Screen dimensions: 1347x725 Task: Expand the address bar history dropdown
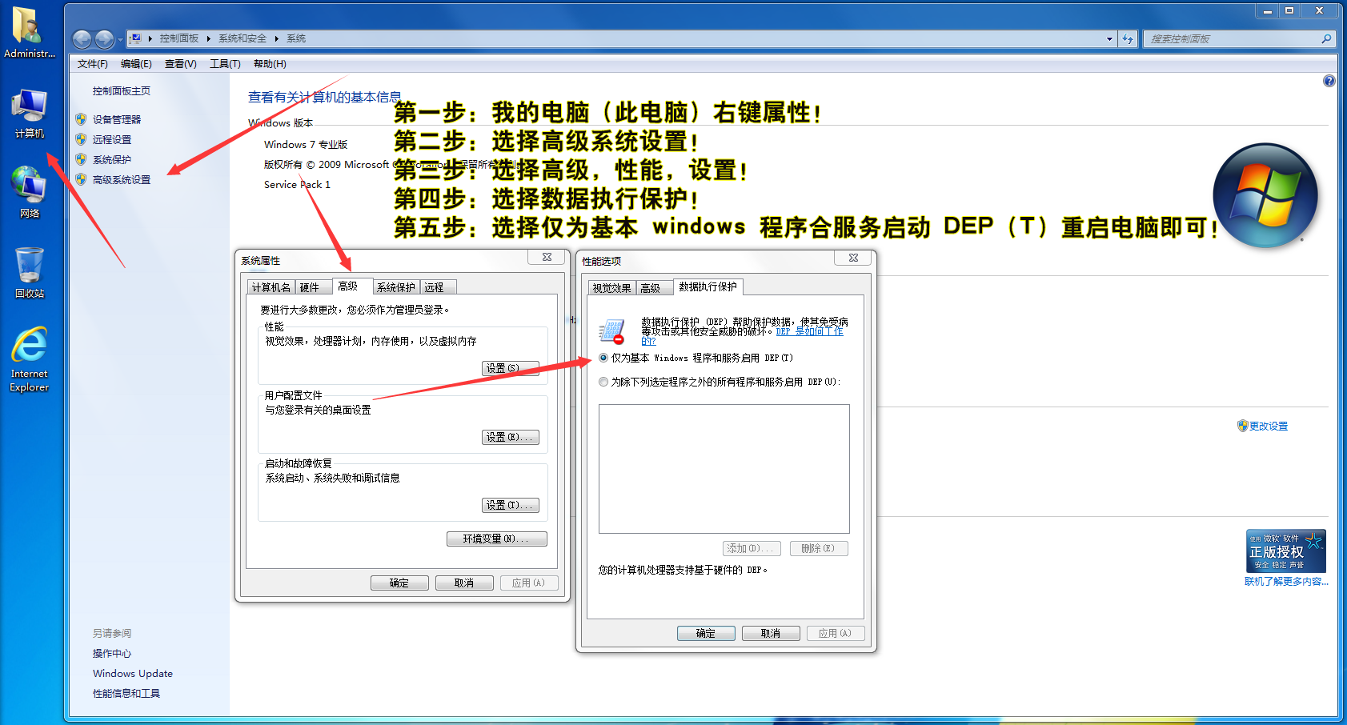click(1109, 38)
